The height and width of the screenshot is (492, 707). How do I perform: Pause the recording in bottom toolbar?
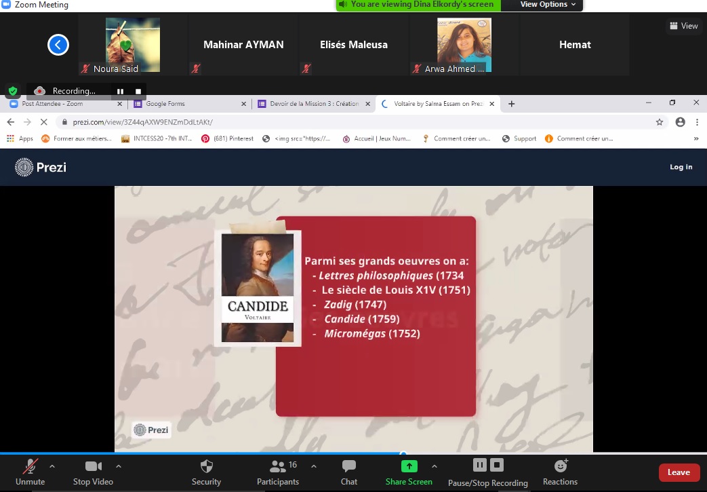coord(479,465)
